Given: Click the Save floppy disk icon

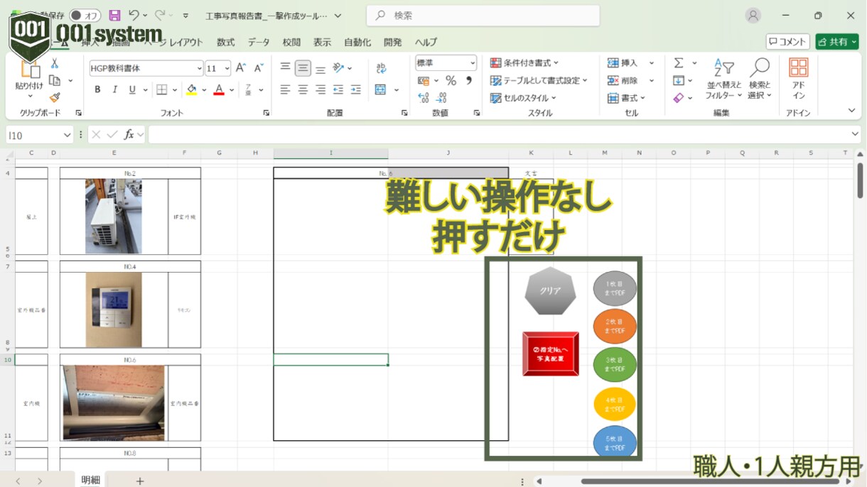Looking at the screenshot, I should point(114,15).
